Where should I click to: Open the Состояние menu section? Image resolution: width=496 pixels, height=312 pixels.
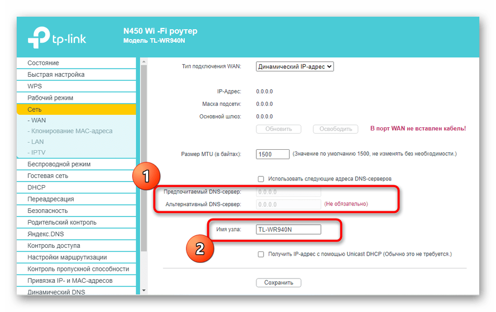click(x=76, y=63)
